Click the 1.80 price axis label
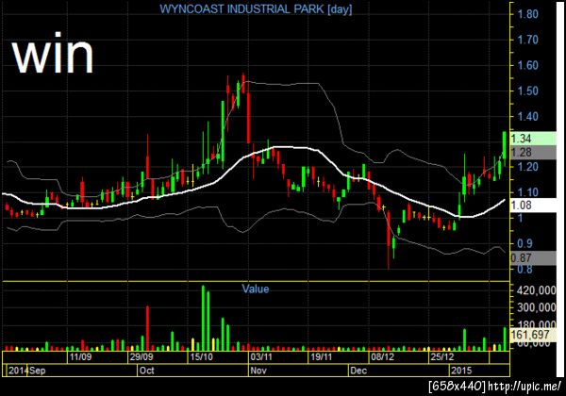 [527, 14]
